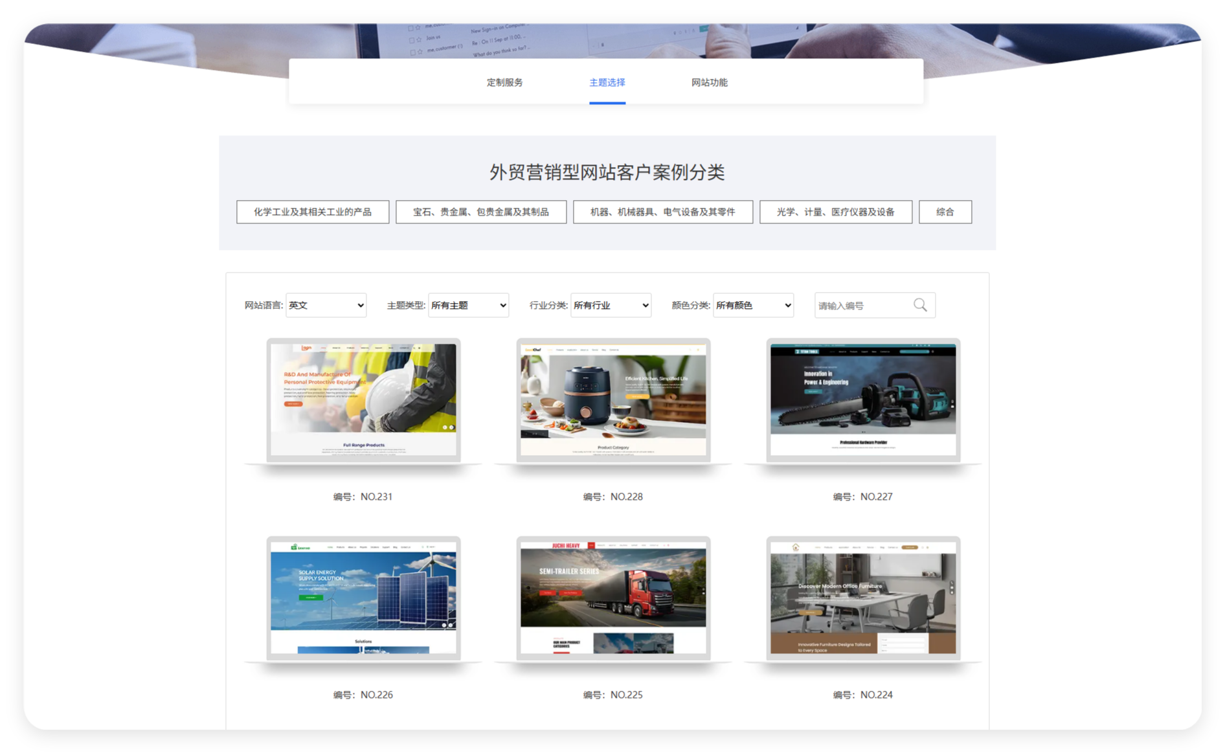Screen dimensions: 1225x753
Task: Click the 综合 category button
Action: coord(945,212)
